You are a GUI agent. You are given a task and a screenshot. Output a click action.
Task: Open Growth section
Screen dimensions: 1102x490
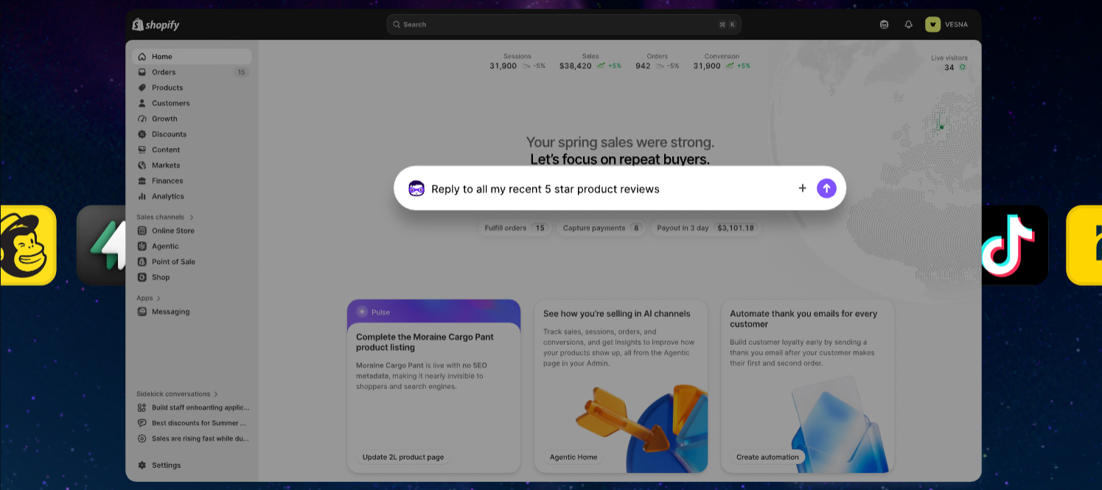coord(192,119)
